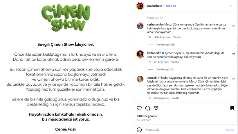Click the 'Paylaş' post button

tap(230, 130)
